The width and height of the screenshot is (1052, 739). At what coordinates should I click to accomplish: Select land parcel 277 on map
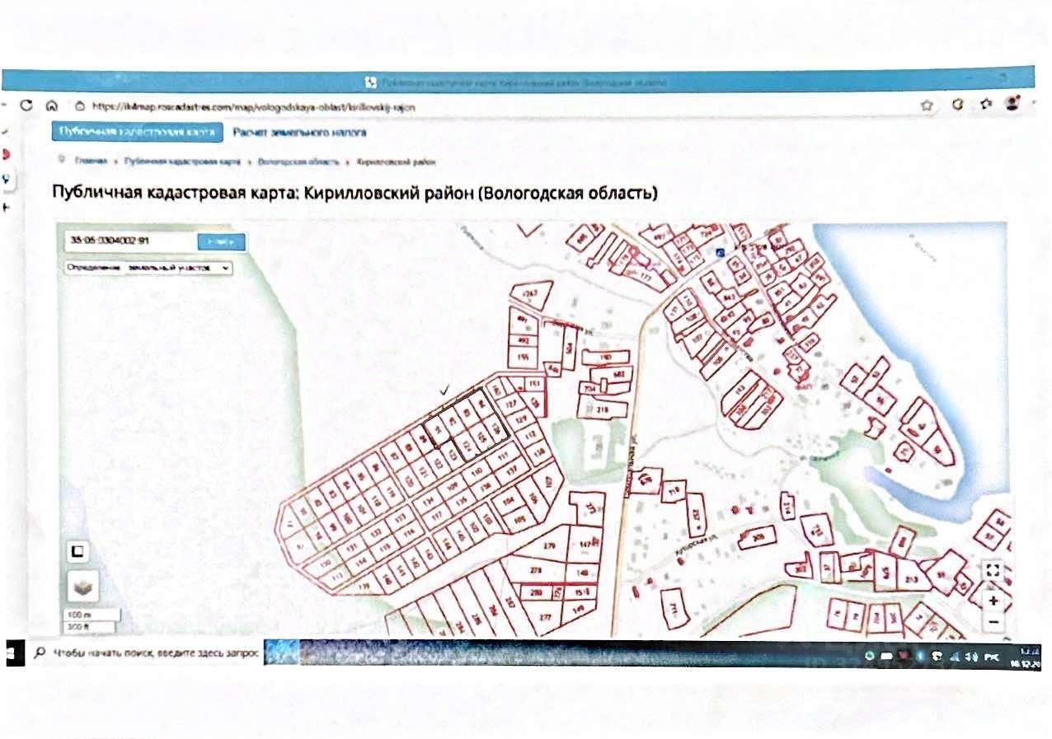[x=545, y=616]
